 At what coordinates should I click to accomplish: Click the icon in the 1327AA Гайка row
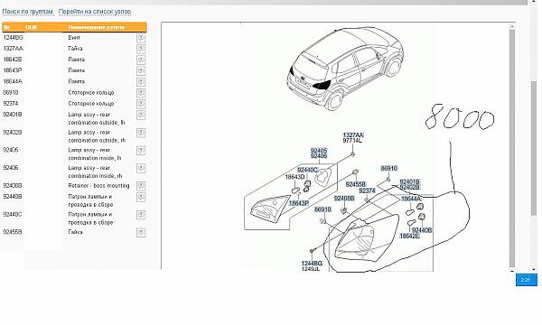[x=141, y=49]
